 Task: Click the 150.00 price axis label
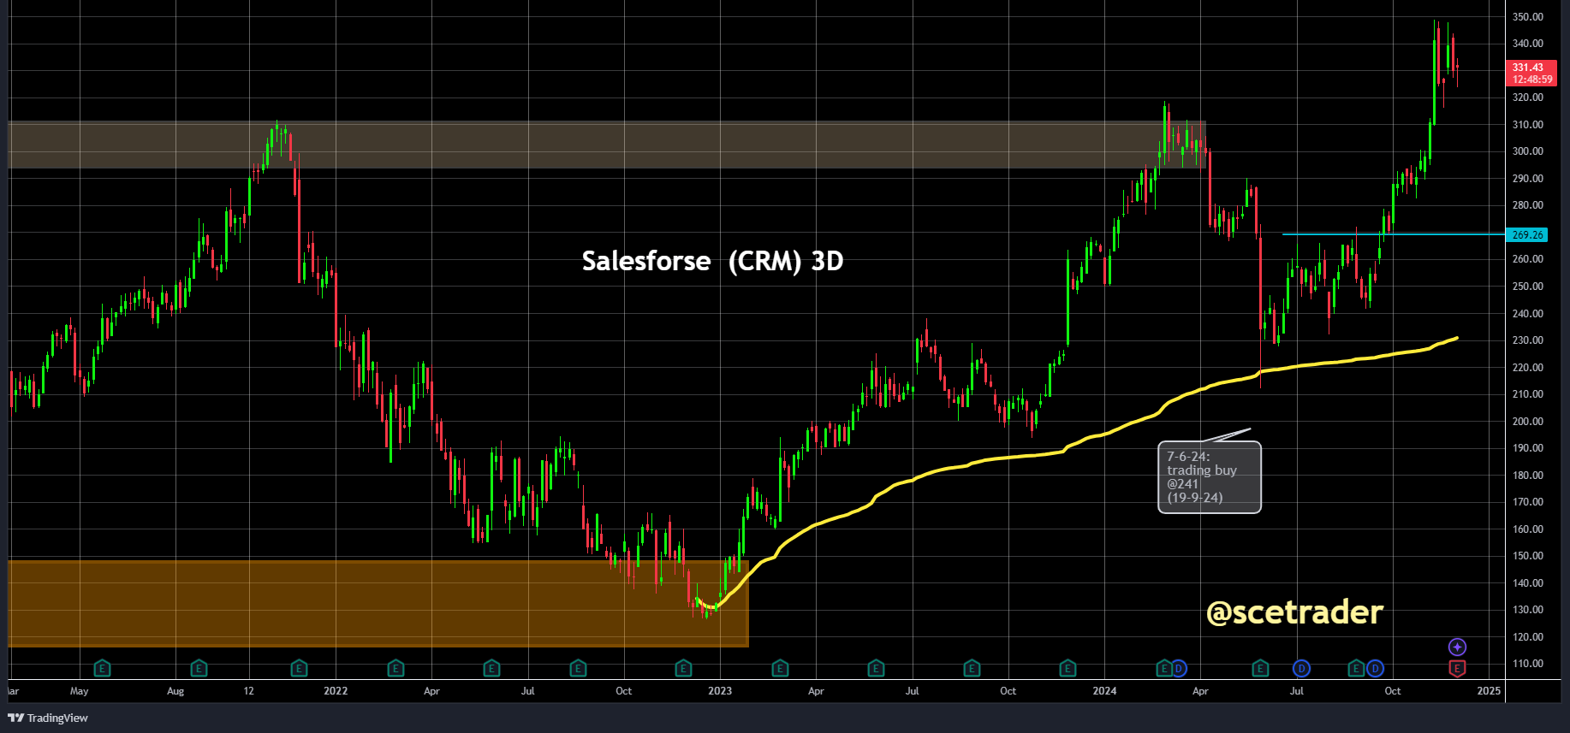click(x=1528, y=556)
